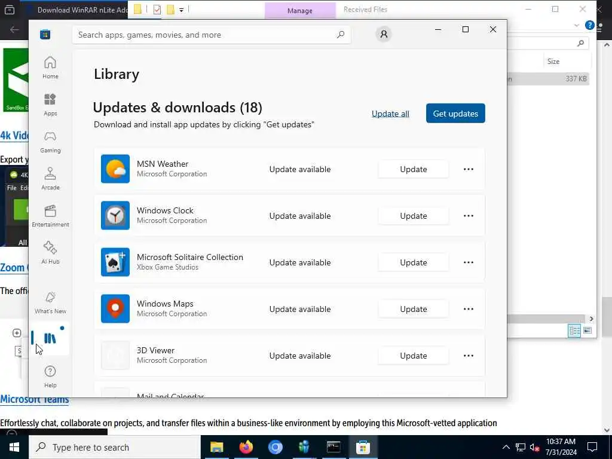Click the Windows Clock app name
This screenshot has width=612, height=459.
coord(165,210)
